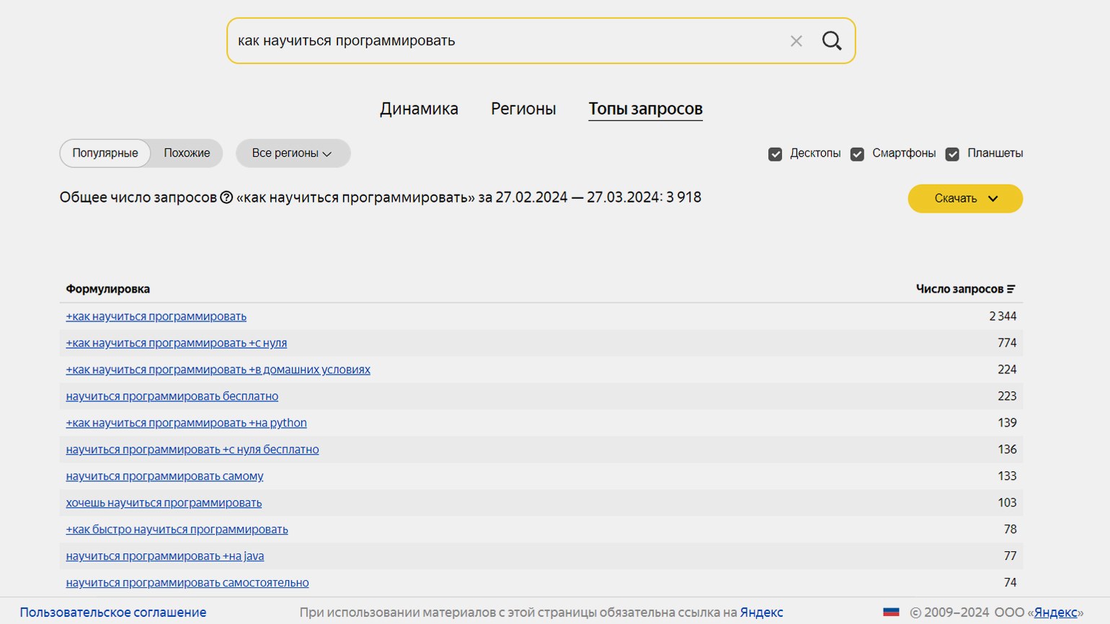Select the Топы запросов tab

pyautogui.click(x=645, y=109)
